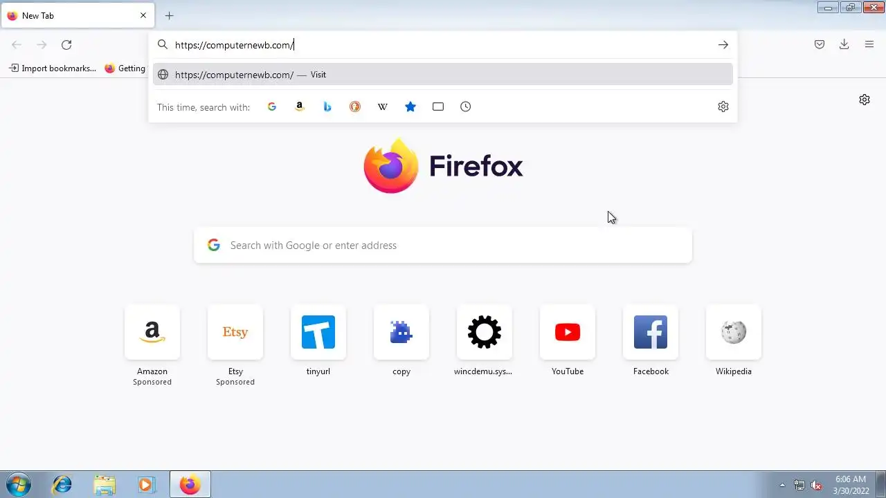Image resolution: width=886 pixels, height=498 pixels.
Task: Search in open Tabs icon
Action: click(438, 107)
